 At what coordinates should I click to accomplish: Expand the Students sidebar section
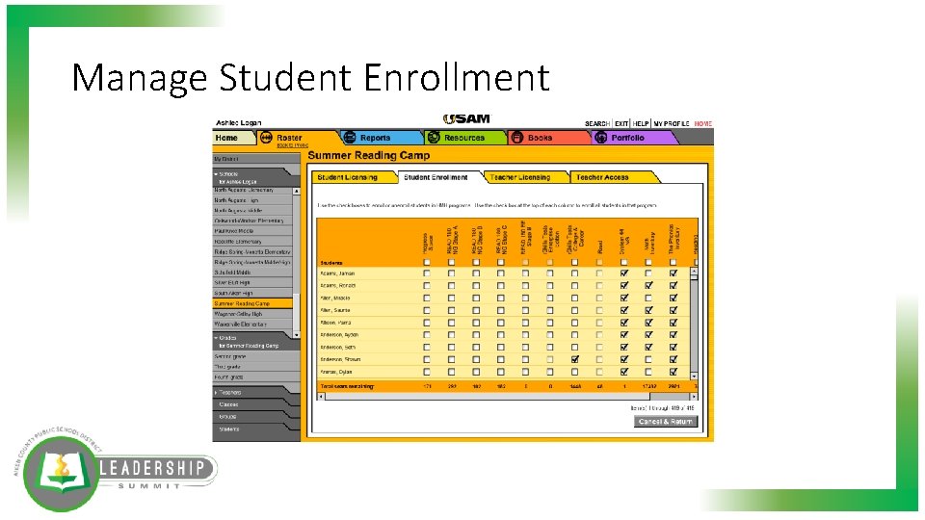[x=229, y=429]
